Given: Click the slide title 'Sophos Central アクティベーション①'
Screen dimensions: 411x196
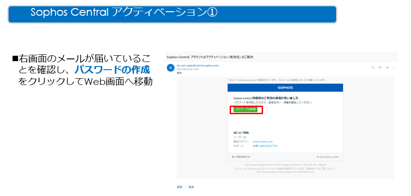Looking at the screenshot, I should coord(124,12).
